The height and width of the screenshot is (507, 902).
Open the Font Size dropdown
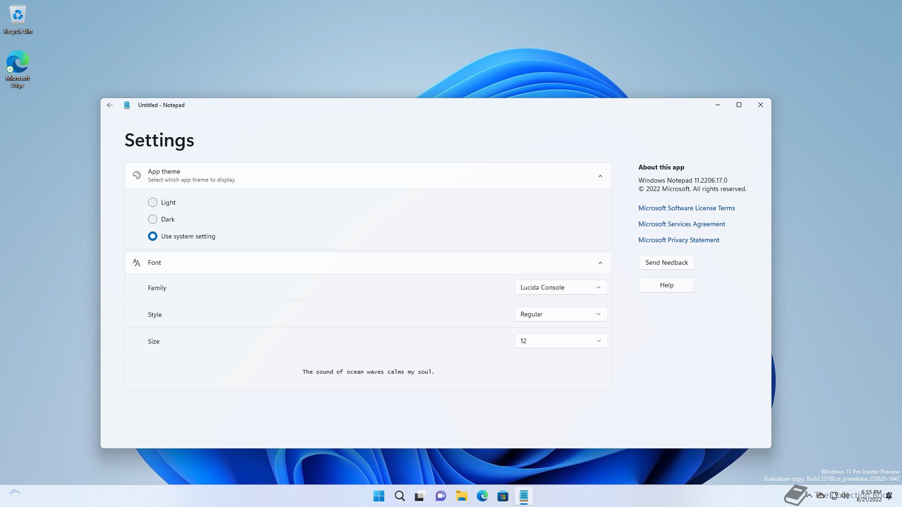[x=561, y=341]
